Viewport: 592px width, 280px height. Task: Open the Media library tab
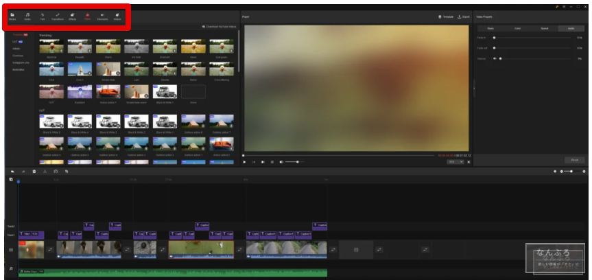click(x=12, y=16)
